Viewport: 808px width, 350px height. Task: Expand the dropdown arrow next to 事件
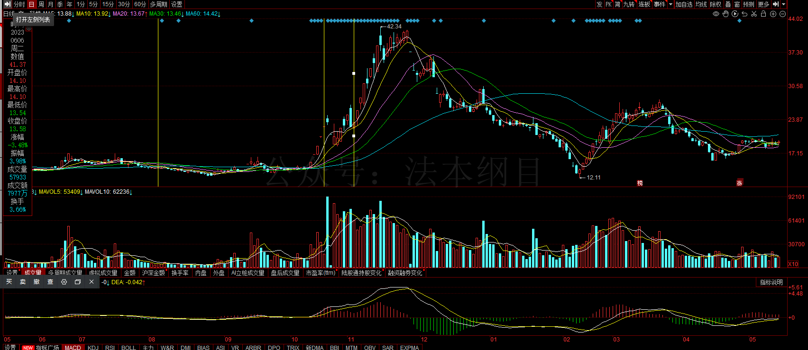(x=670, y=4)
